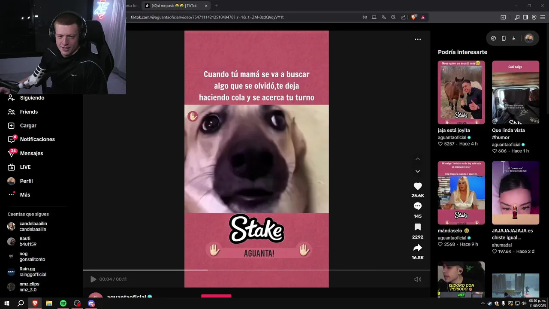Viewport: 549px width, 309px height.
Task: Open the 'jaja está joyita' horse video thumbnail
Action: (461, 92)
